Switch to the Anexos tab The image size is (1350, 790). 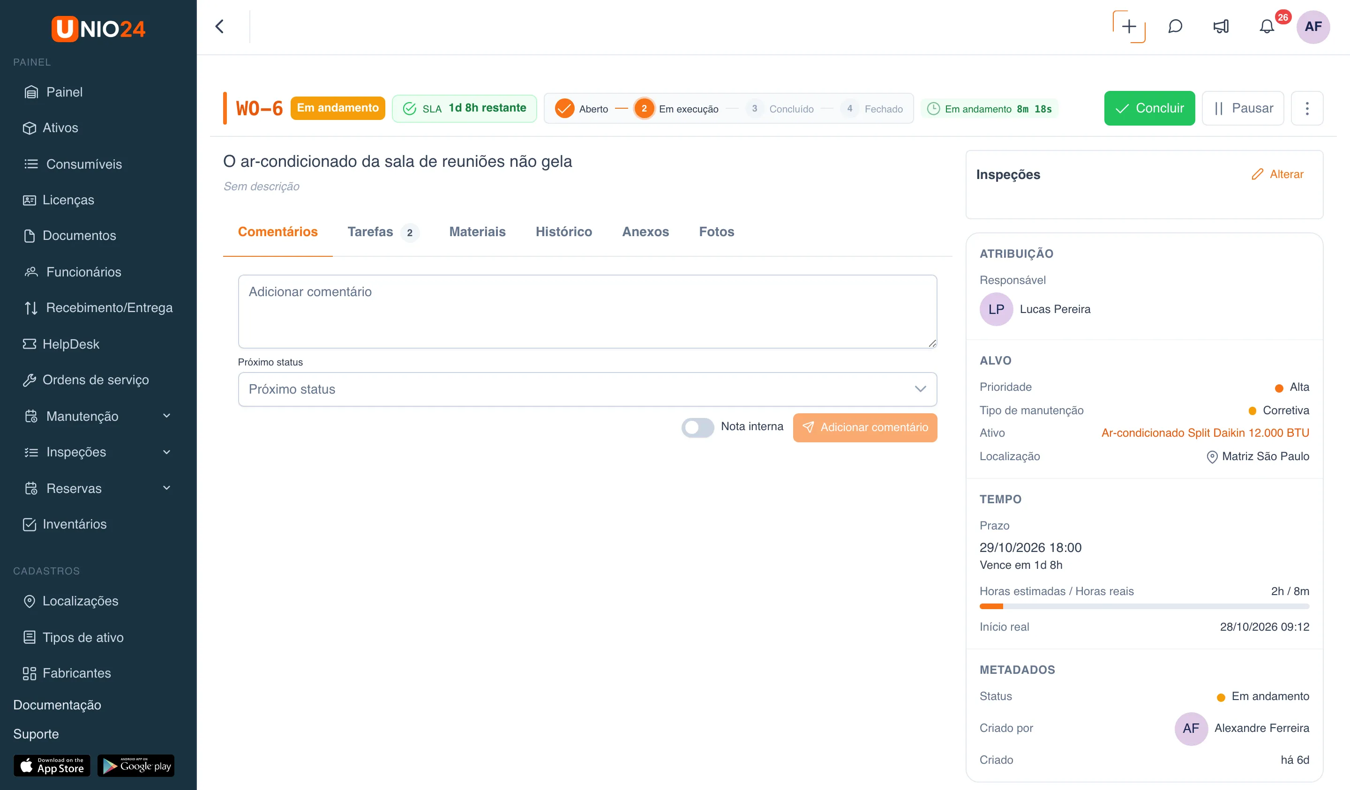[645, 232]
